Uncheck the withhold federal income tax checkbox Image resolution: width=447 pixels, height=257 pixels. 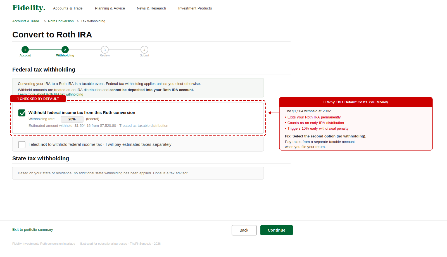pos(22,113)
